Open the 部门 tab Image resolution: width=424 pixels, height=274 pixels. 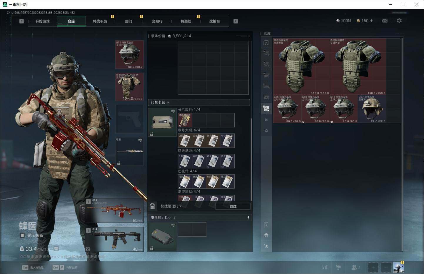point(128,21)
